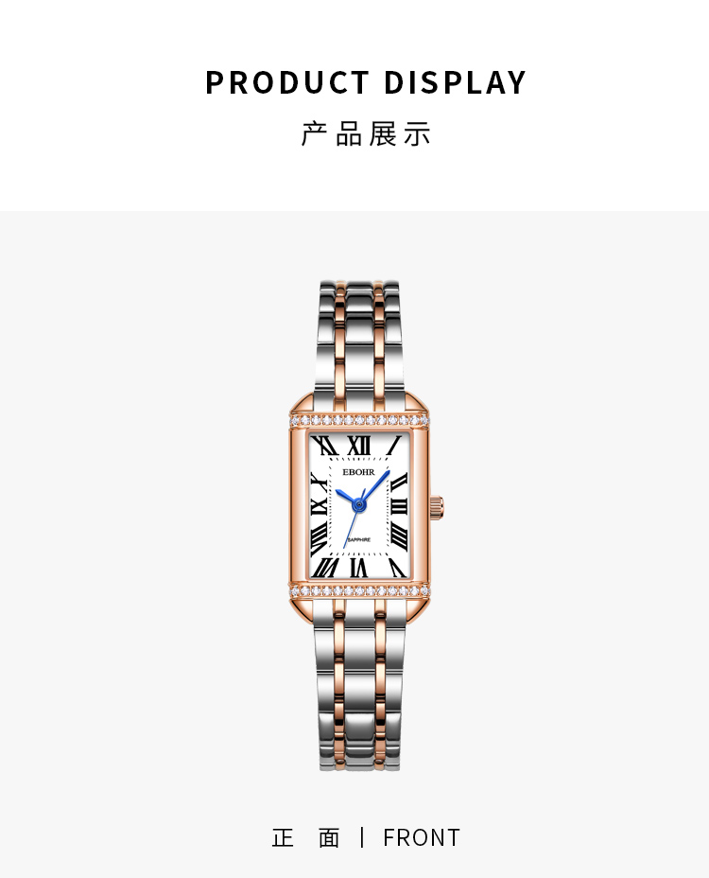Click the lower bracelet strap

coord(359,684)
